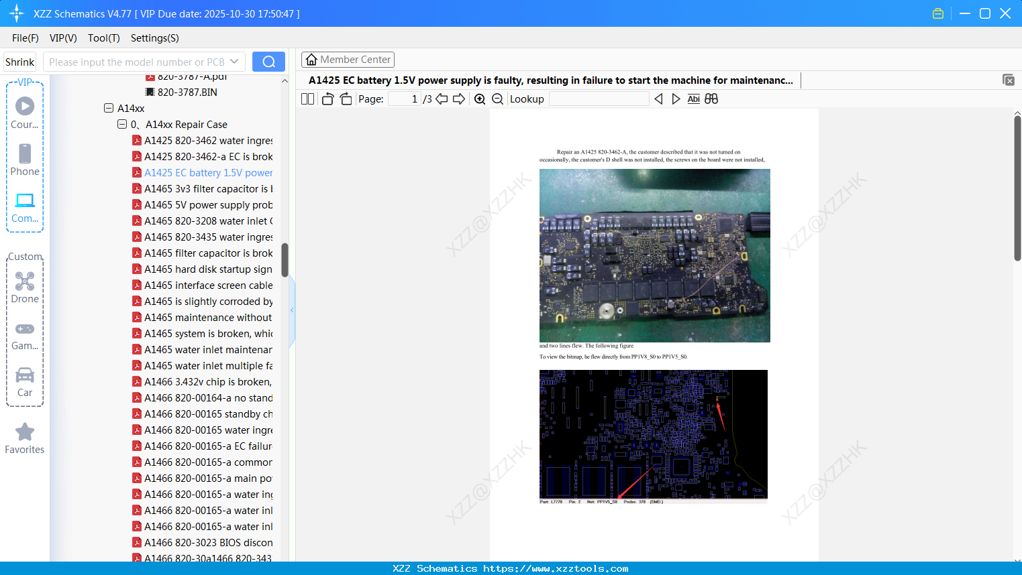This screenshot has height=575, width=1022.
Task: Open the Settings(S) menu
Action: pos(155,38)
